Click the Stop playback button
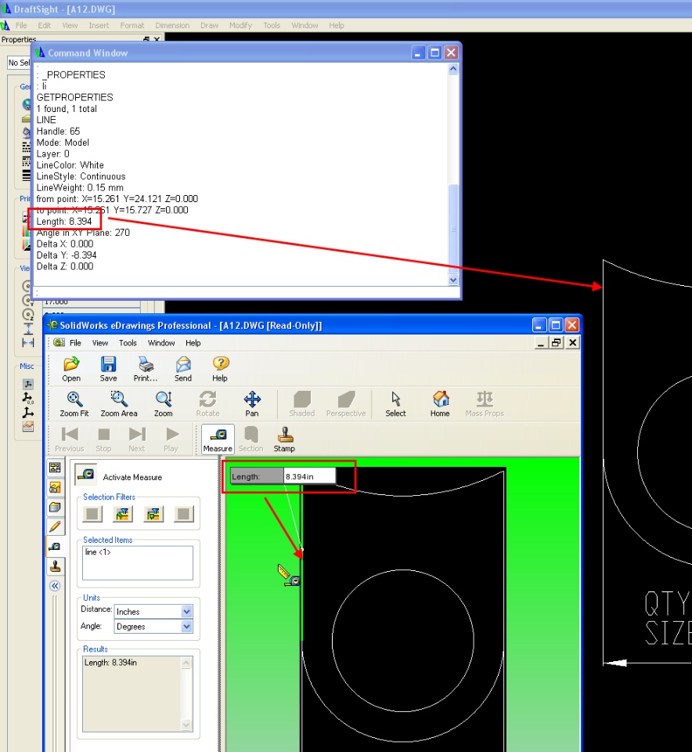The height and width of the screenshot is (752, 692). point(103,439)
